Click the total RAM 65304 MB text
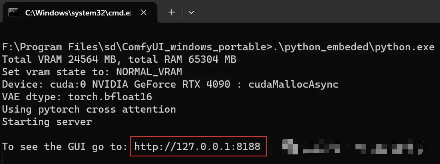Image resolution: width=440 pixels, height=164 pixels. (182, 59)
